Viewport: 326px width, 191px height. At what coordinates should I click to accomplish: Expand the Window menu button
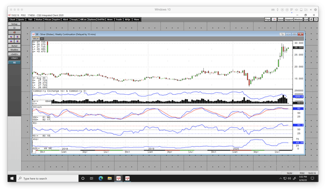(x=298, y=19)
